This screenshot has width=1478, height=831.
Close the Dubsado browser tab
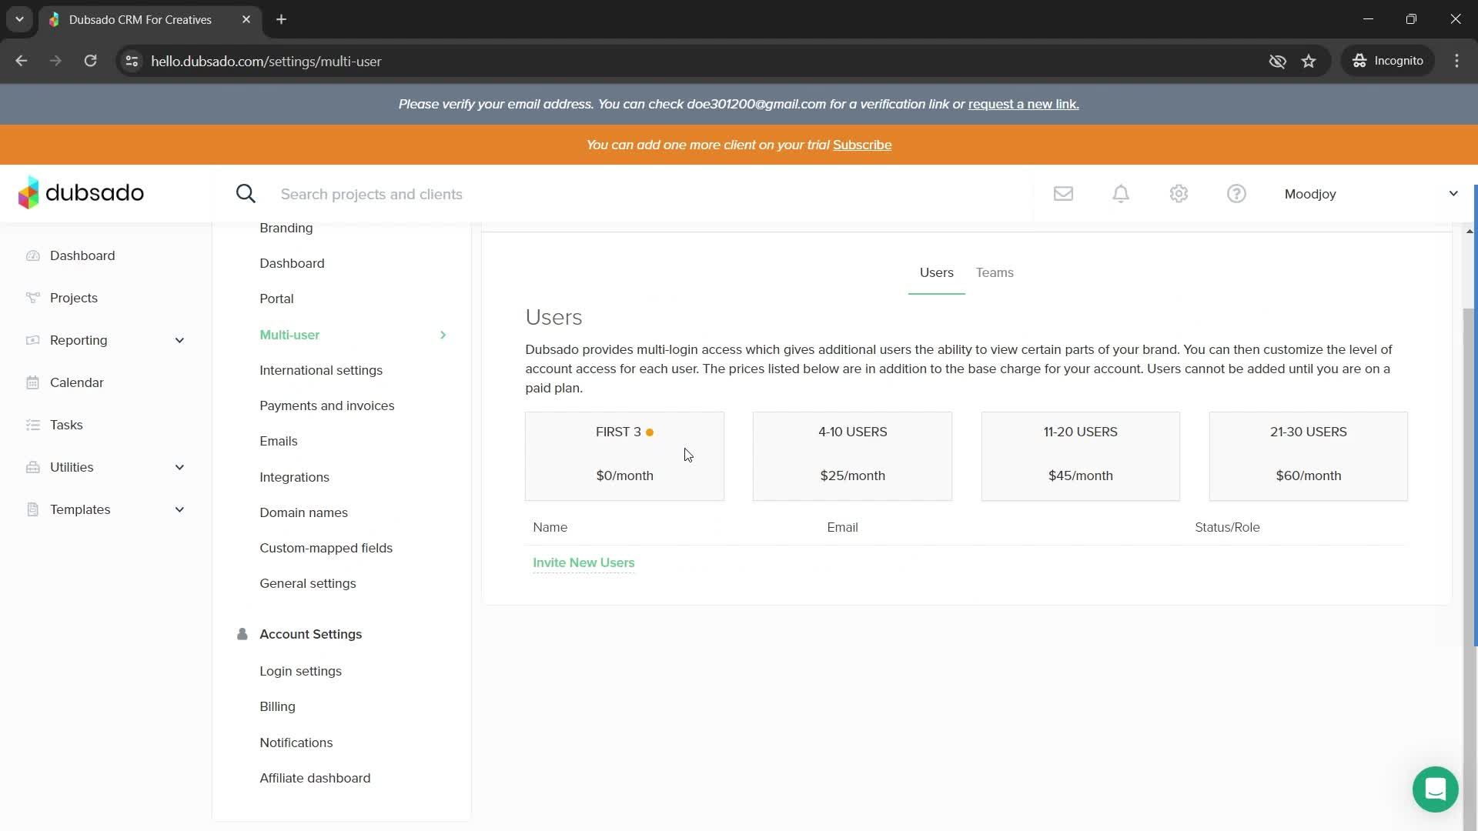[x=246, y=19]
